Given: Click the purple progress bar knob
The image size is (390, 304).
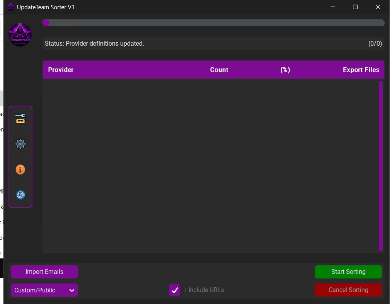Looking at the screenshot, I should 46,23.
